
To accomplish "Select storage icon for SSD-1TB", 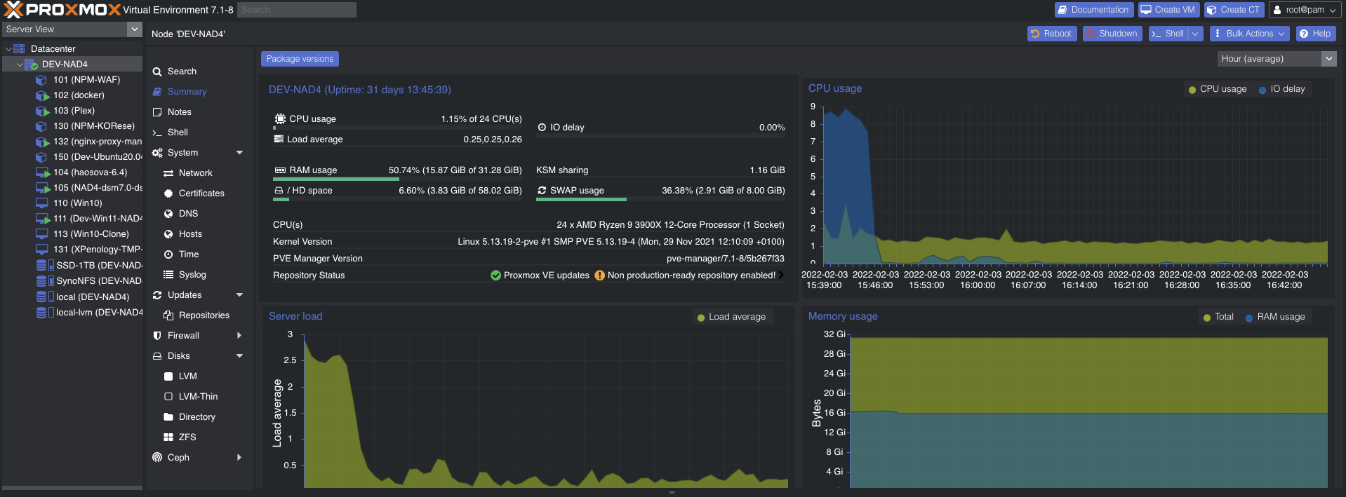I will [x=45, y=266].
